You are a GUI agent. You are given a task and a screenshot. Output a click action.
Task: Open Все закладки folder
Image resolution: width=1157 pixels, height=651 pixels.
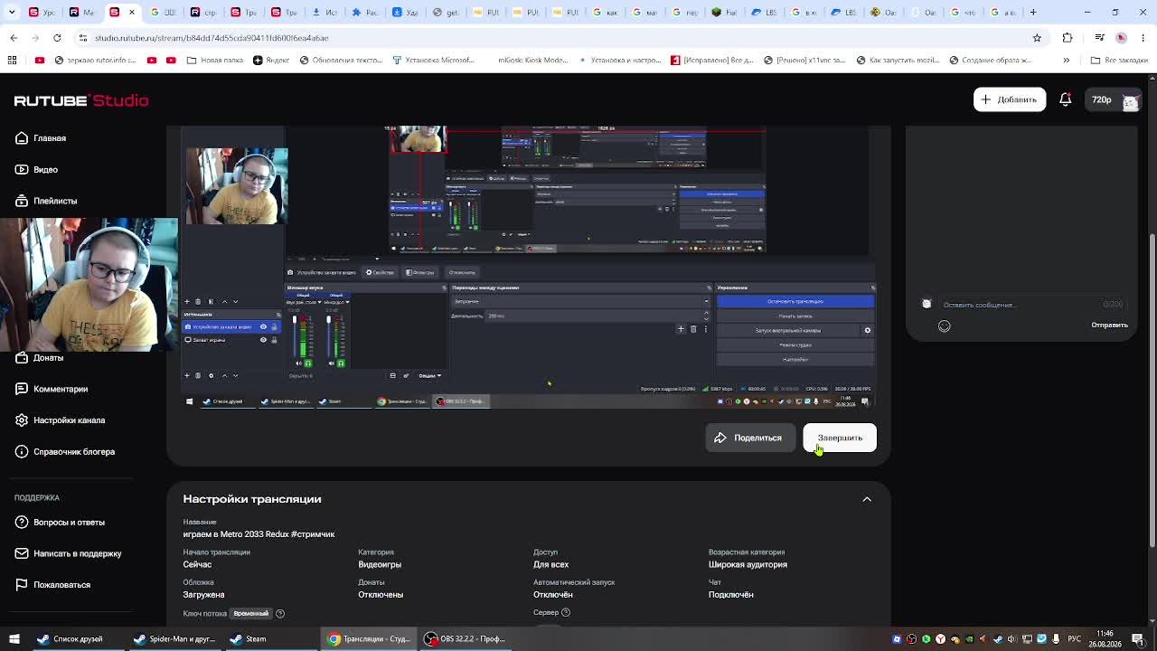click(1119, 61)
